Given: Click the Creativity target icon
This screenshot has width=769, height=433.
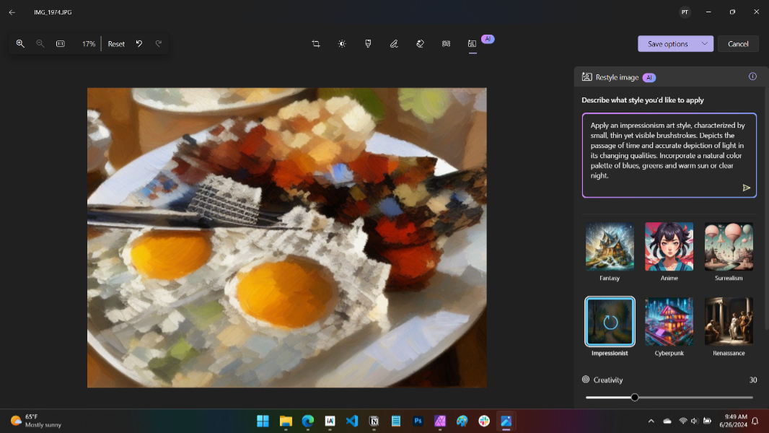Looking at the screenshot, I should tap(586, 380).
